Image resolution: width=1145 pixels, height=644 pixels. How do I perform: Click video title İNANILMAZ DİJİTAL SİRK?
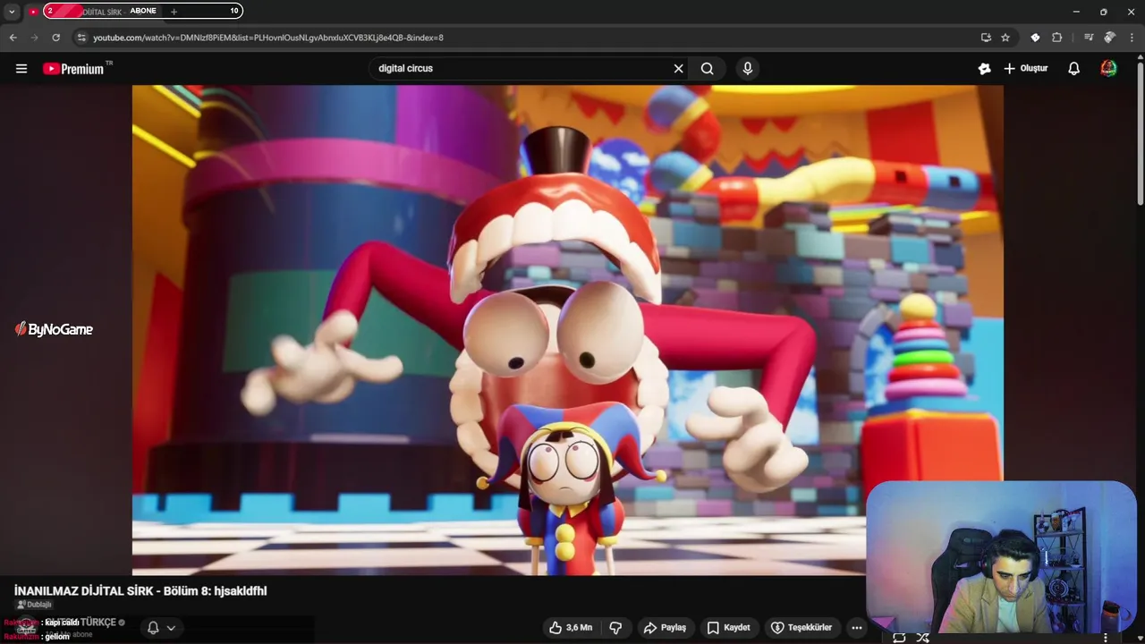pyautogui.click(x=140, y=590)
